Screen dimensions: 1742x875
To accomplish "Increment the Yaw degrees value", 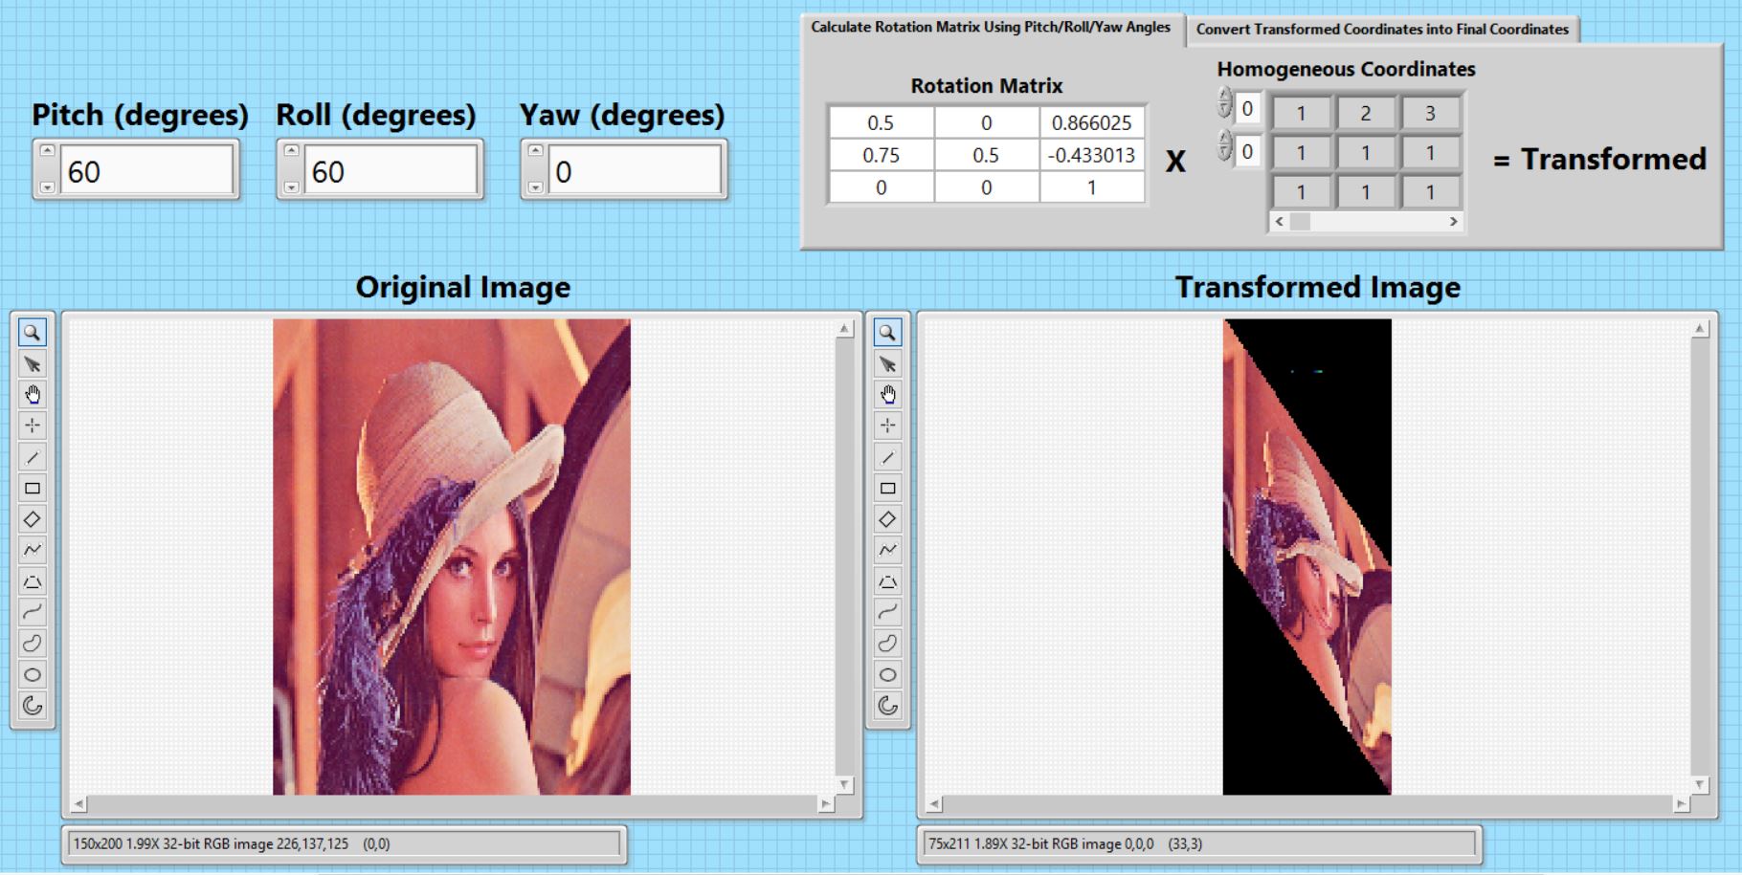I will pos(535,150).
